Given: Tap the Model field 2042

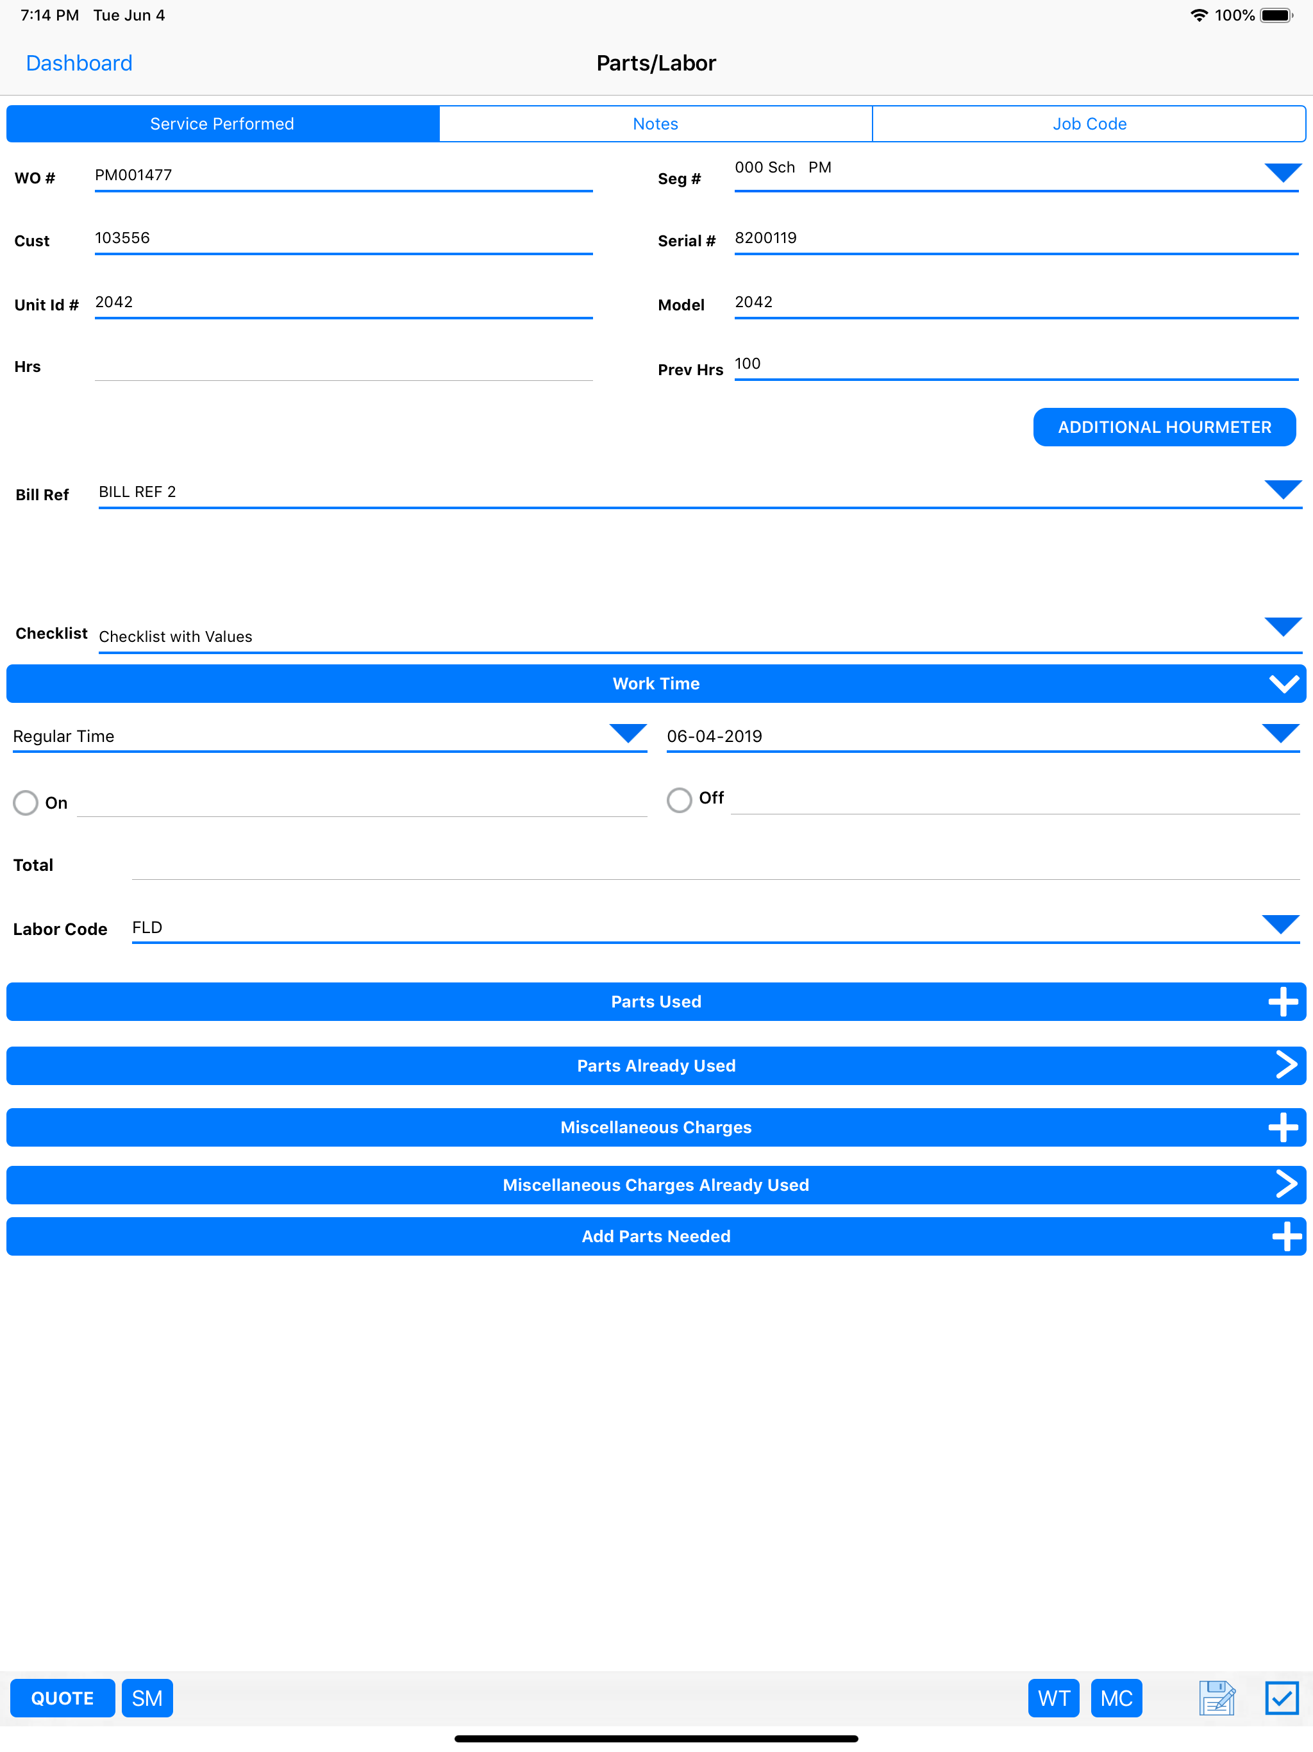Looking at the screenshot, I should 1016,302.
